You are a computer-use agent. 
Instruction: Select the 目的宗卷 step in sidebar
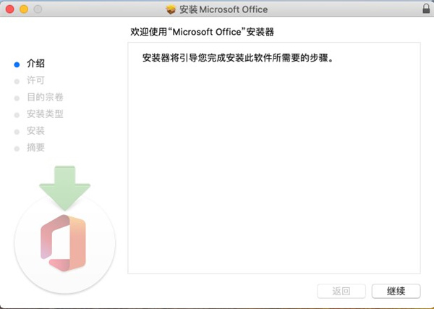coord(45,97)
